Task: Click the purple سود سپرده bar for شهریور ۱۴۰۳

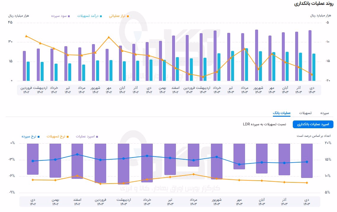Action: pos(257,55)
